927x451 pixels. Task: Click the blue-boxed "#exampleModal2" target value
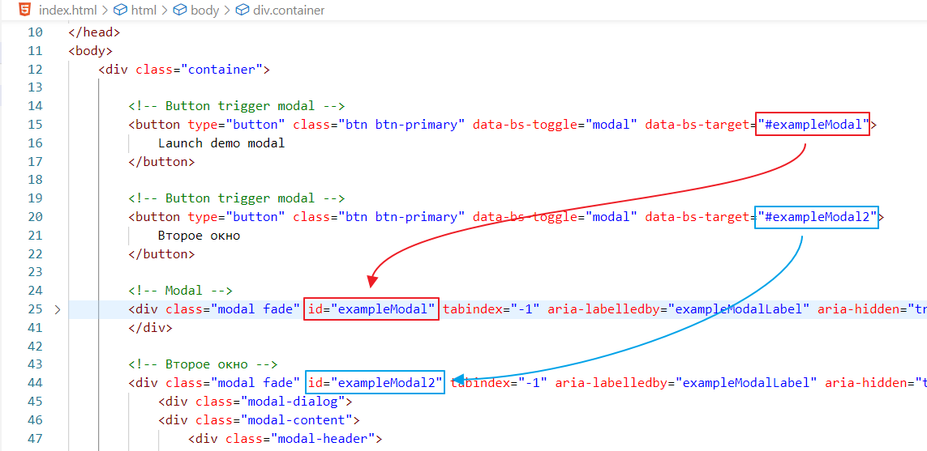(817, 217)
